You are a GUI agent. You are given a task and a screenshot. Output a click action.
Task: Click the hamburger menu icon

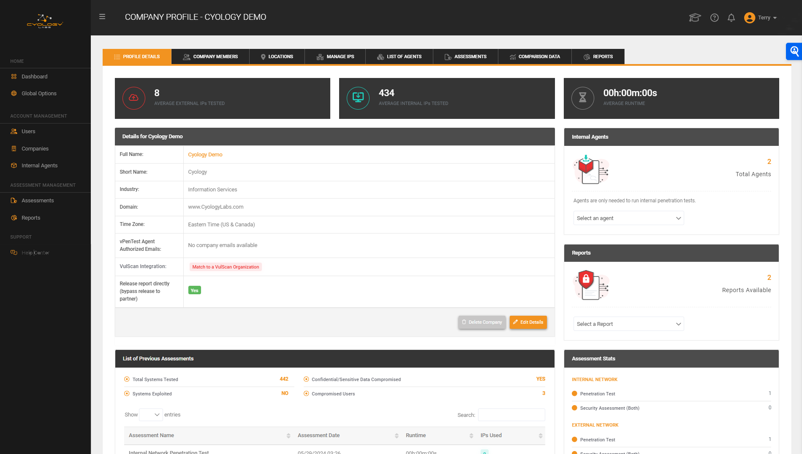click(102, 17)
